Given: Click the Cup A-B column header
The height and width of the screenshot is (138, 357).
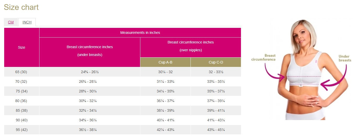Looking at the screenshot, I should pos(165,62).
